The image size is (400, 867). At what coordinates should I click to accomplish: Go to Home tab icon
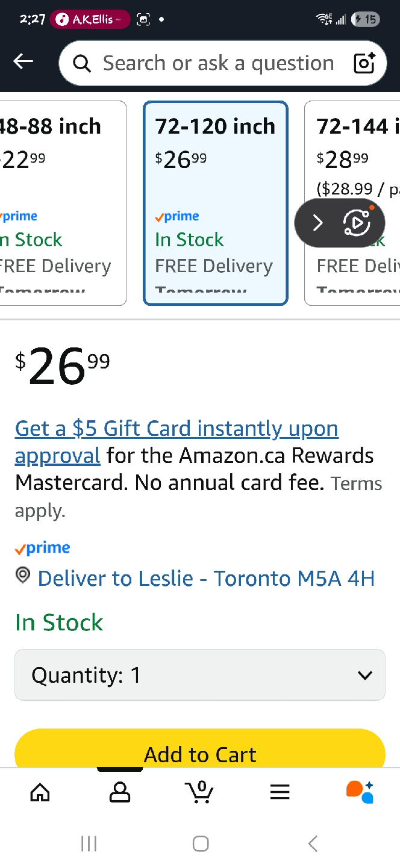tap(40, 792)
